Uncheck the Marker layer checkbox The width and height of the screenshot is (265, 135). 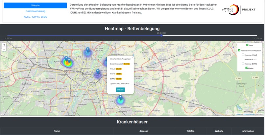point(247,68)
